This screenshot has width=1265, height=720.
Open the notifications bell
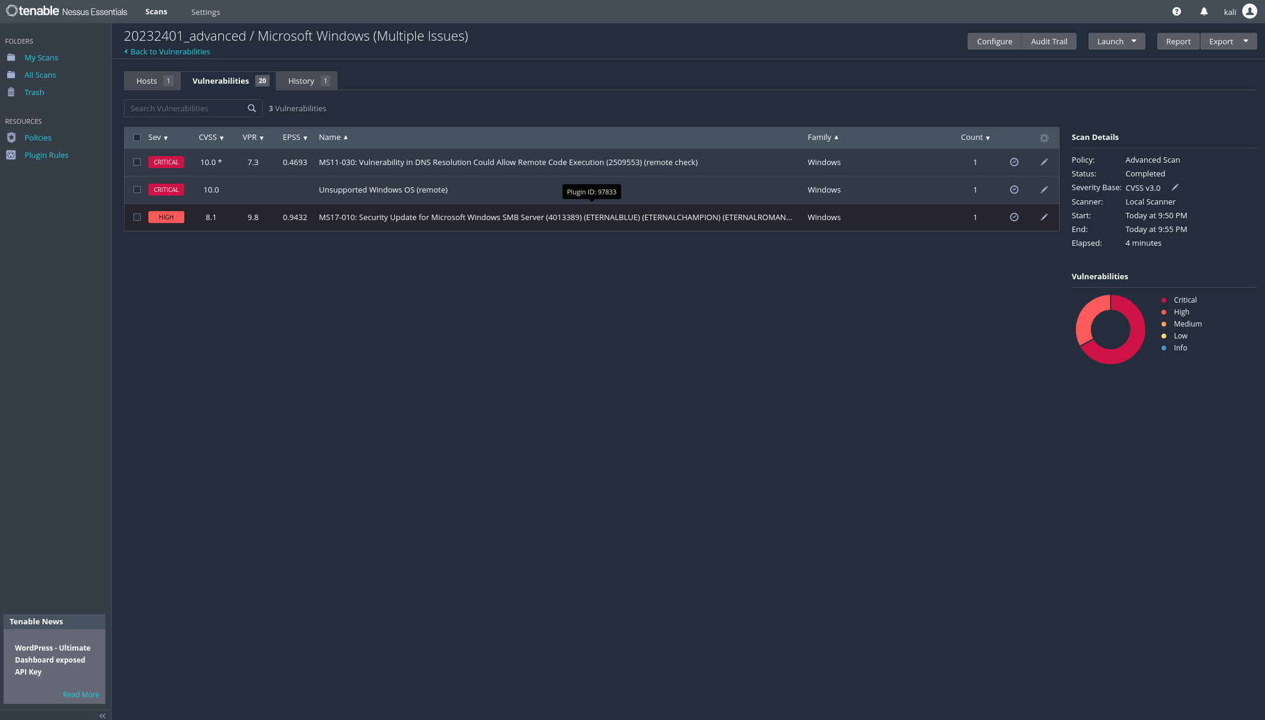(x=1204, y=11)
